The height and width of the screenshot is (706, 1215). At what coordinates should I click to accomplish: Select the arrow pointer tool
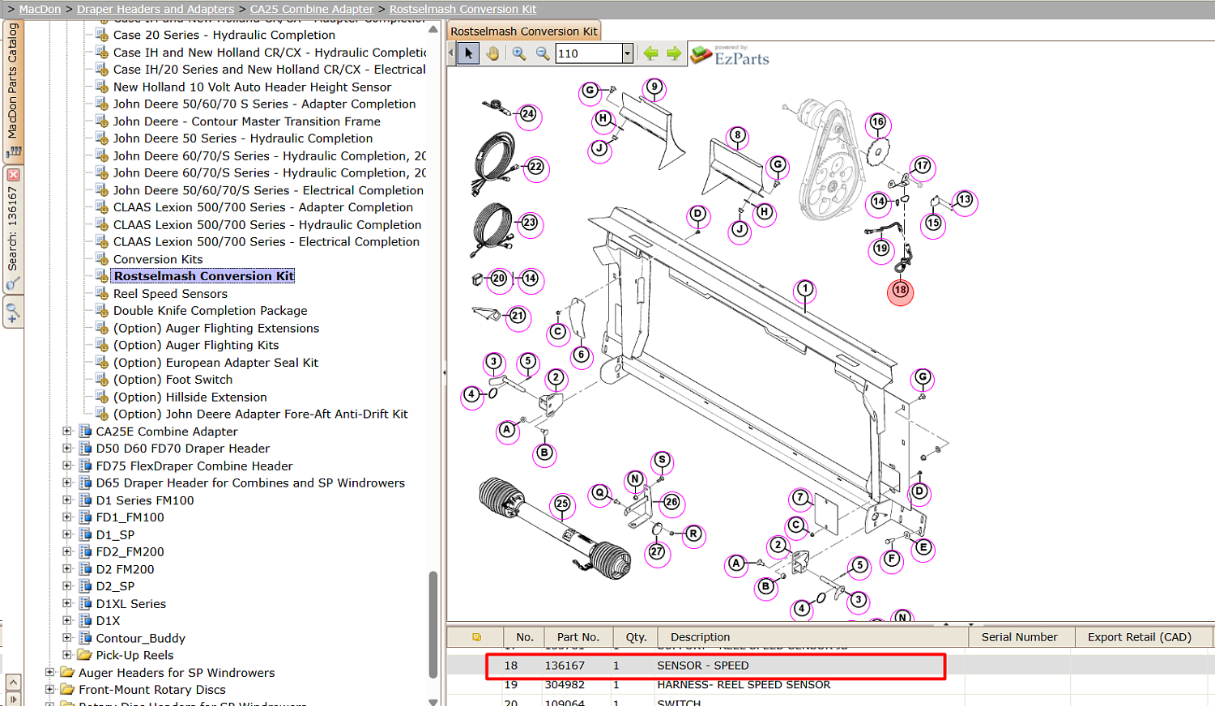(x=468, y=53)
